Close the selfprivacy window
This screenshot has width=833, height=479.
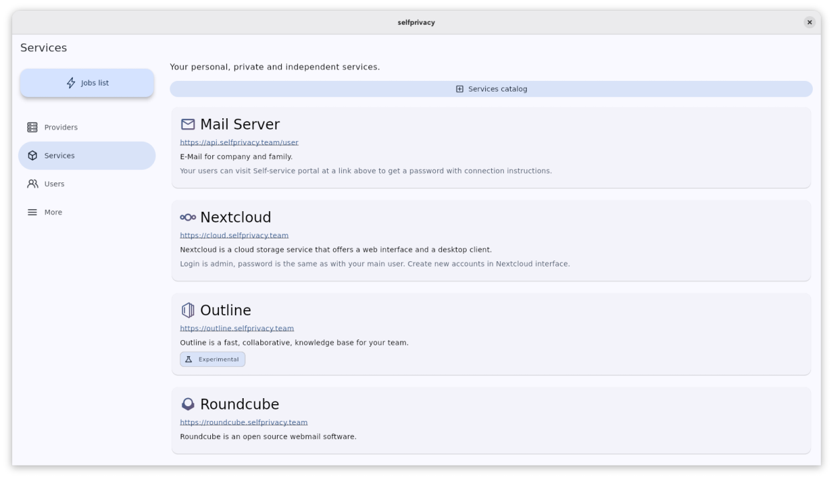tap(810, 23)
